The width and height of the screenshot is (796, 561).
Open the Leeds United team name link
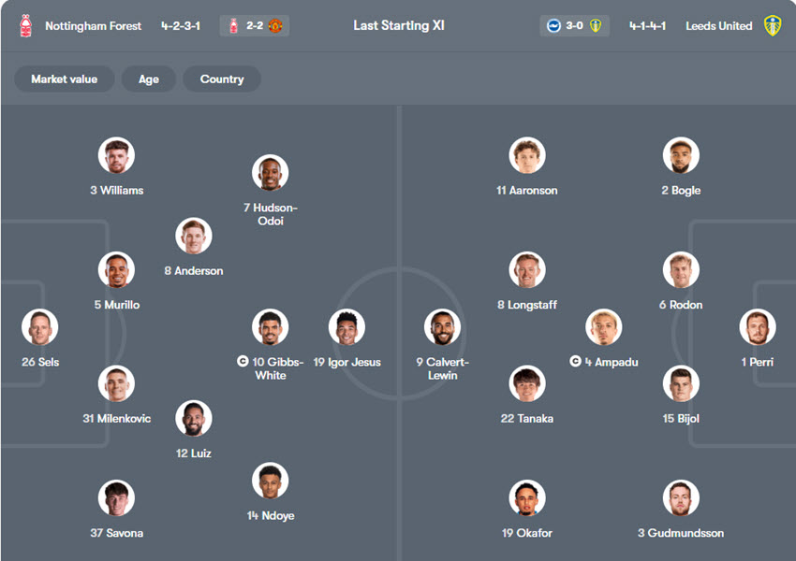[718, 26]
